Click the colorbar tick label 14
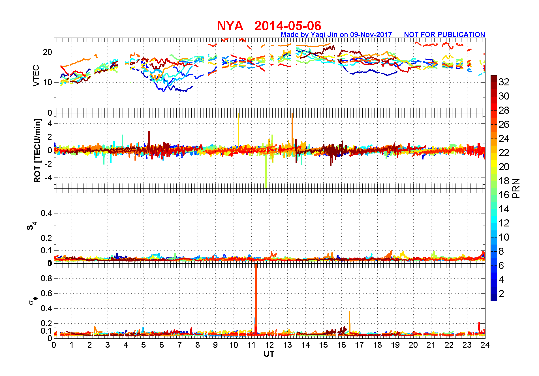 click(504, 209)
